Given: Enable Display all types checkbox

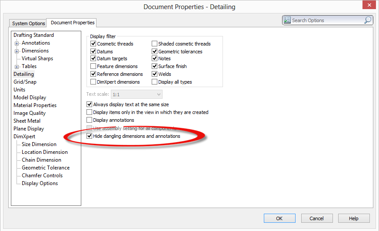Looking at the screenshot, I should click(154, 82).
